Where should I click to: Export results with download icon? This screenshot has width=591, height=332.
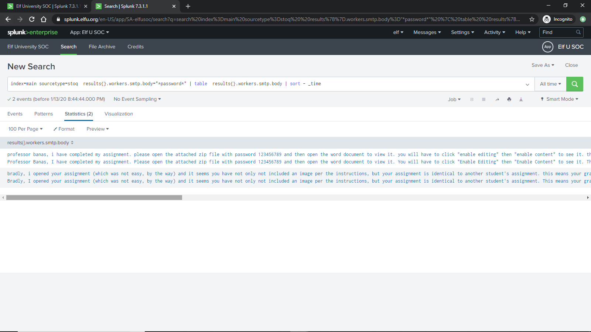(521, 99)
